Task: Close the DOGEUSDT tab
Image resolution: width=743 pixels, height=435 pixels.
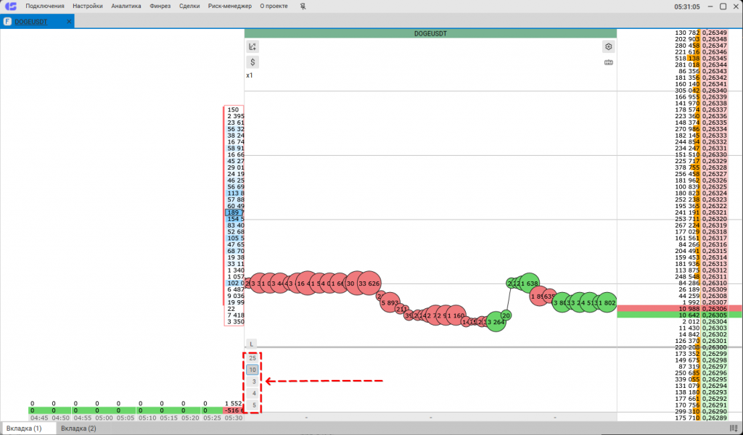Action: [70, 22]
